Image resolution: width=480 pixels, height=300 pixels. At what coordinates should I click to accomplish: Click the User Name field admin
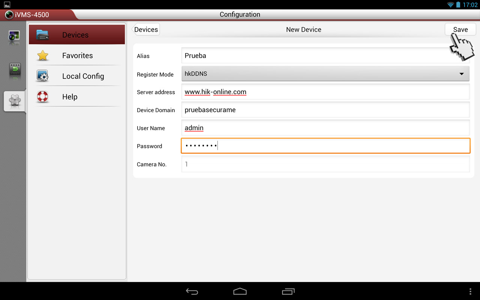[325, 128]
